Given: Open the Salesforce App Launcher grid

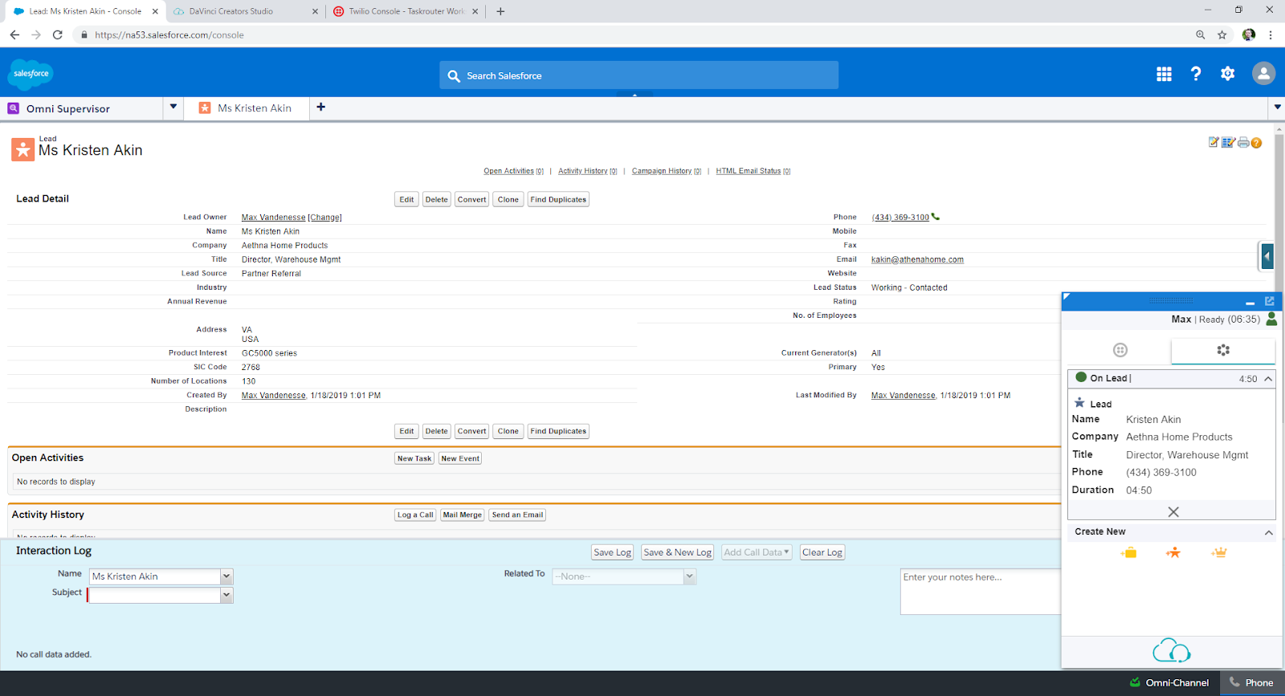Looking at the screenshot, I should pos(1164,74).
